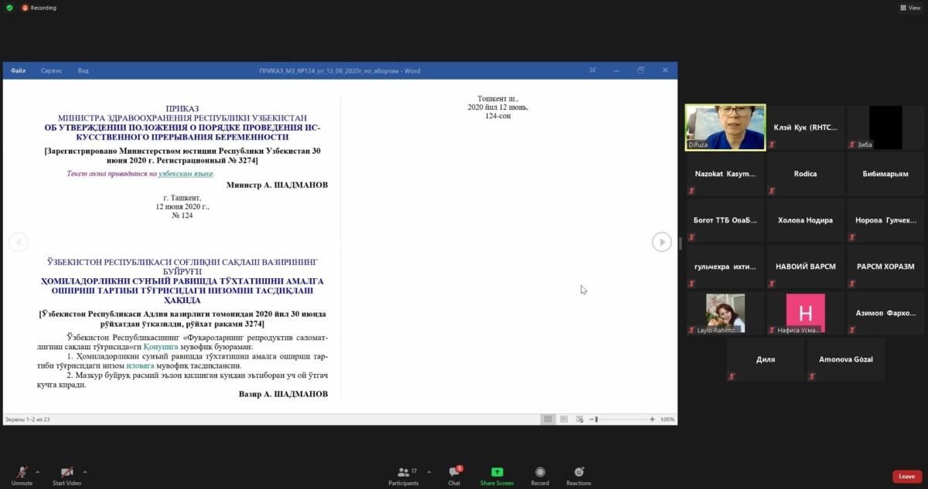
Task: Switch to Read Mode view icon
Action: click(548, 419)
